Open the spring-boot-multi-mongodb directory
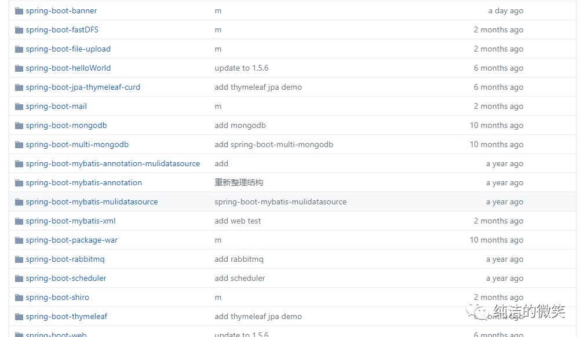The width and height of the screenshot is (584, 337). [76, 144]
